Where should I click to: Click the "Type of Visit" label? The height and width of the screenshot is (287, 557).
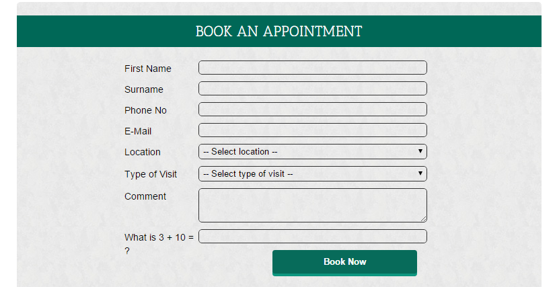(x=151, y=174)
